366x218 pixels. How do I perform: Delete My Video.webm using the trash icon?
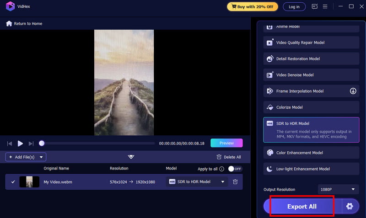235,181
